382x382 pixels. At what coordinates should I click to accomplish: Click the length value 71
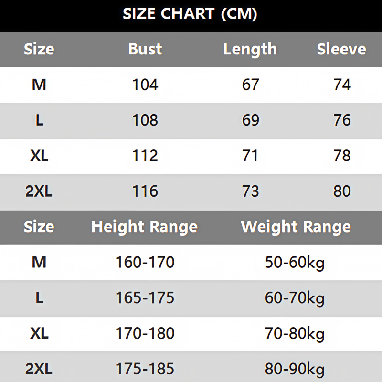(250, 156)
